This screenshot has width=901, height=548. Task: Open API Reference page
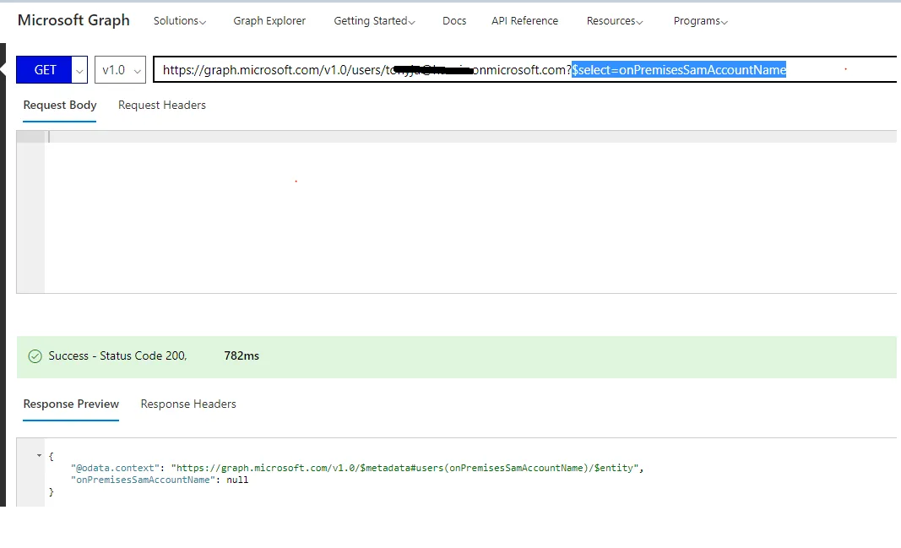[x=524, y=20]
